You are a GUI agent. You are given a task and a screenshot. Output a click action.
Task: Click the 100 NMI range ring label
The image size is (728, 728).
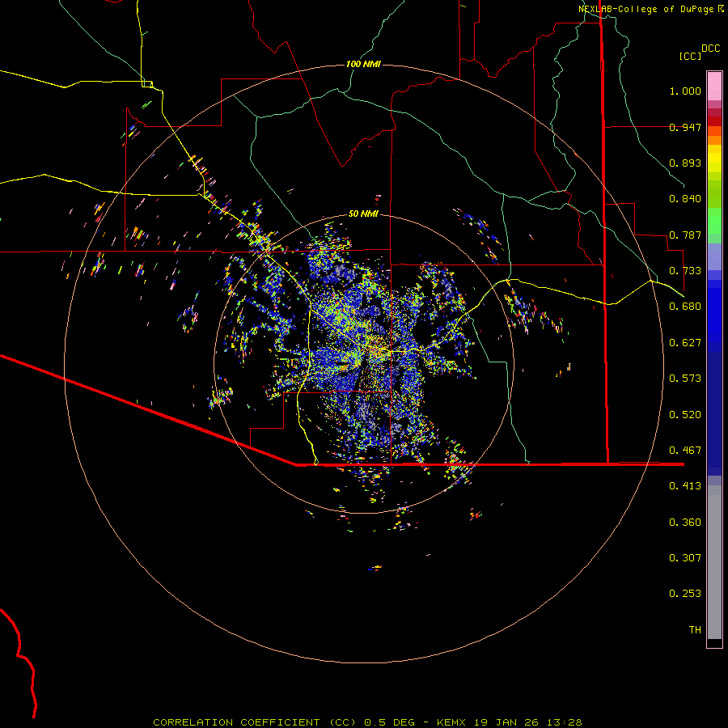[x=363, y=64]
